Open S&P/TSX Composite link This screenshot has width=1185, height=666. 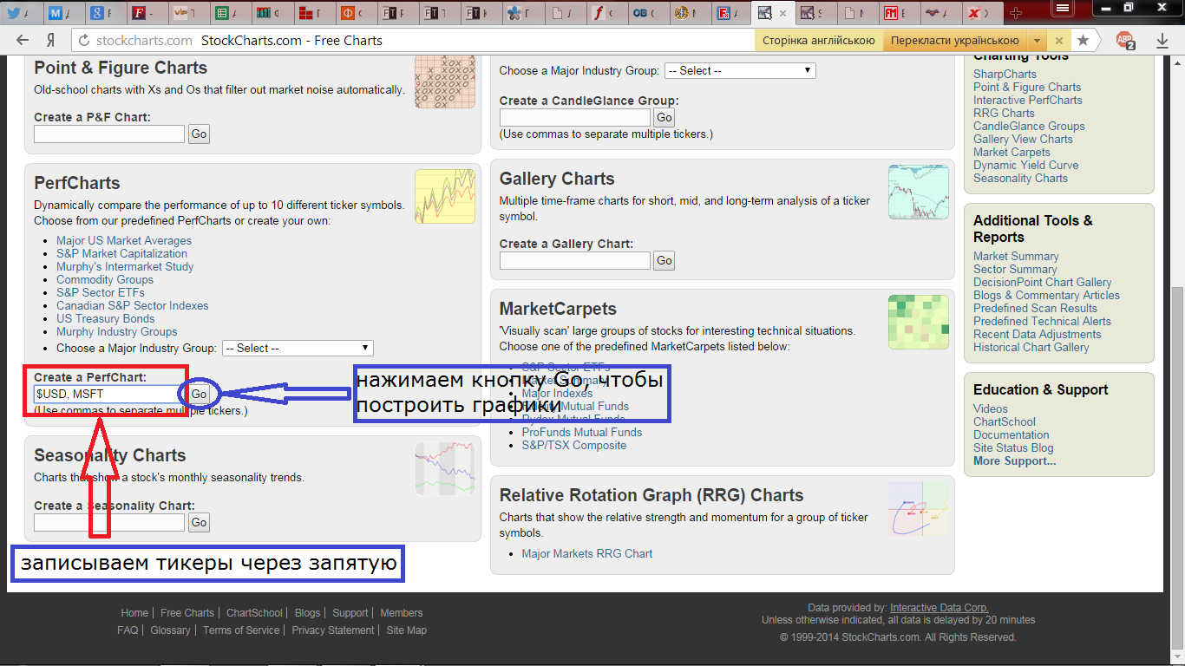tap(574, 445)
